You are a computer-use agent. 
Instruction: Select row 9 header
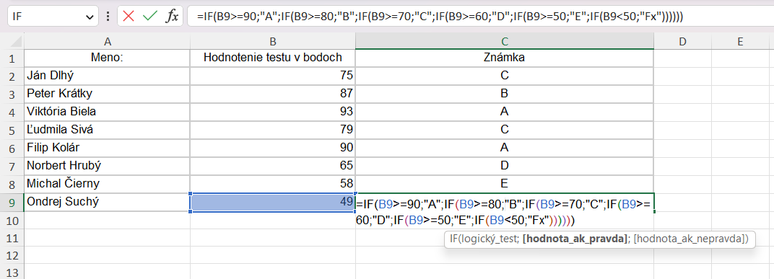point(12,202)
